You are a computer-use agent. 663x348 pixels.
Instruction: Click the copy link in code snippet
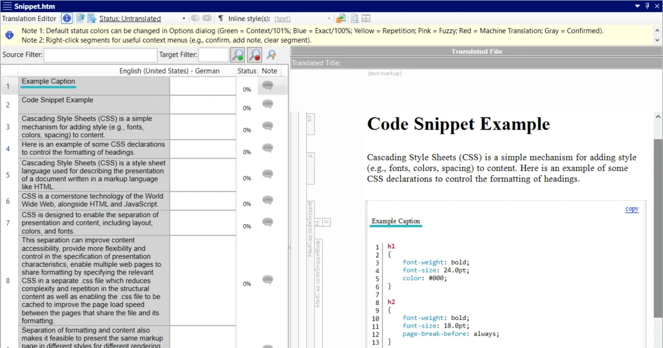(631, 209)
